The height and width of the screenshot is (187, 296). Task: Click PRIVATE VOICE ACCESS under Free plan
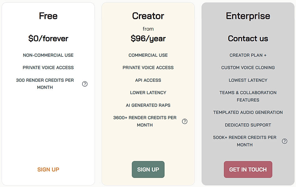click(48, 67)
